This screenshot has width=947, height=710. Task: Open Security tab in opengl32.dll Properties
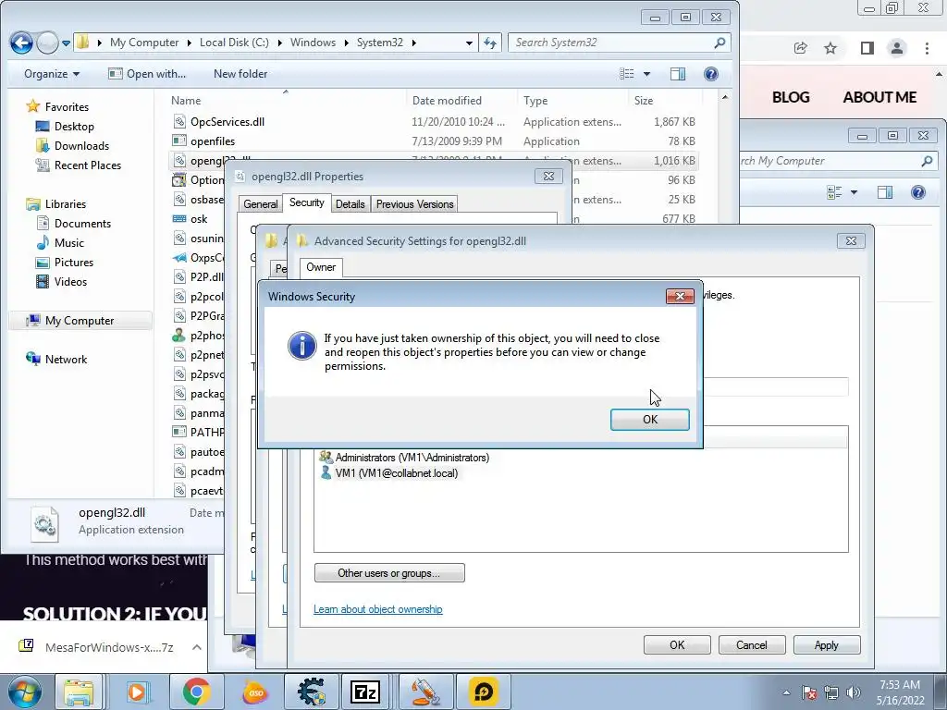click(x=307, y=202)
